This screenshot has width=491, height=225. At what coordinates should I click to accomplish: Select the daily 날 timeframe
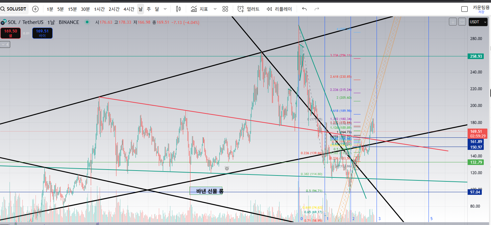[140, 9]
